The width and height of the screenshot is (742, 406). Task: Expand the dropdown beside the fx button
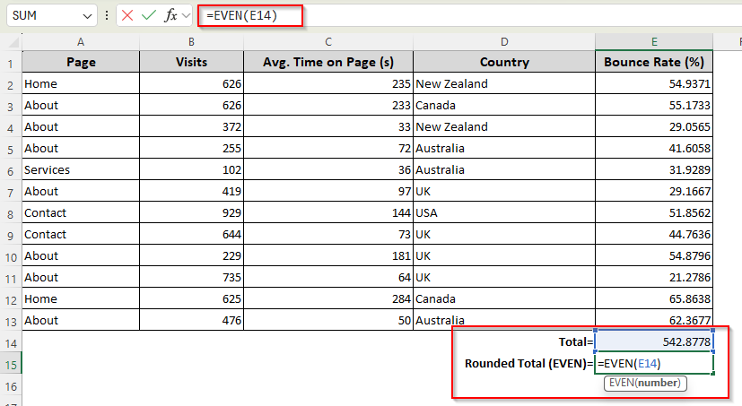(186, 15)
